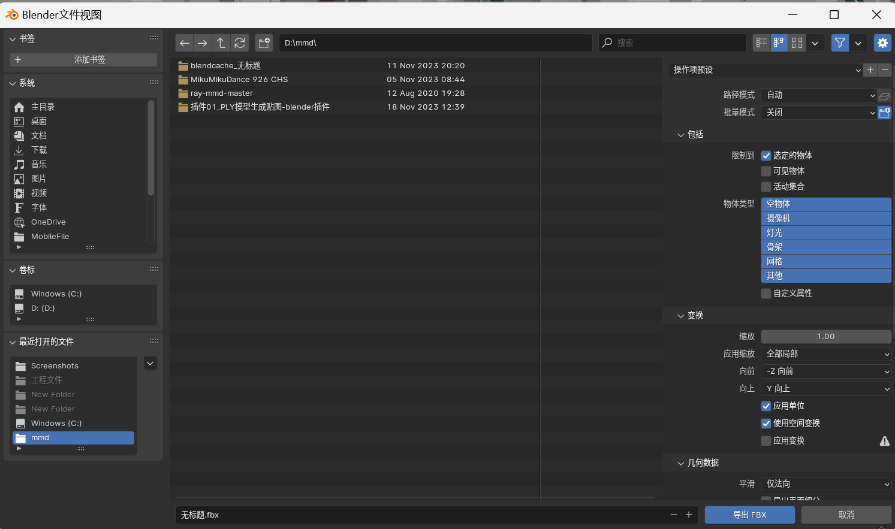Toggle the file filter funnel icon
The width and height of the screenshot is (895, 529).
(840, 43)
